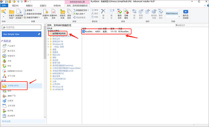Select the Files, Folders and Shortcuts ribbon tab
The image size is (209, 127).
(77, 6)
